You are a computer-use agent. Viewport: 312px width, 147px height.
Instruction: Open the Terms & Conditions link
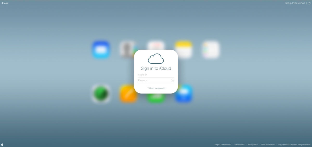coord(268,144)
